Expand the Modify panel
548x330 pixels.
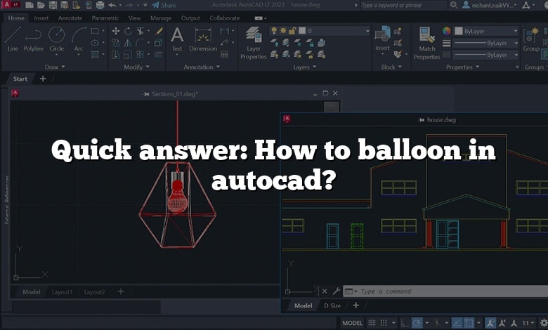pos(137,67)
